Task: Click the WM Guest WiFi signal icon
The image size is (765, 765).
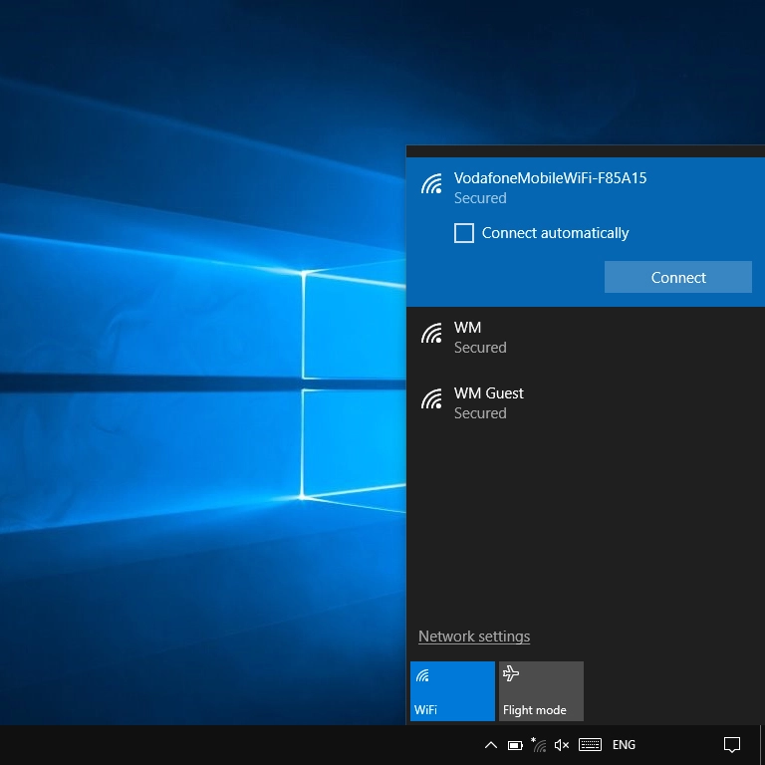Action: tap(431, 399)
